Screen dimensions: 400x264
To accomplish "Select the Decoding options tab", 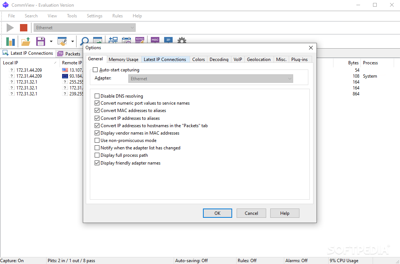I will pyautogui.click(x=219, y=60).
